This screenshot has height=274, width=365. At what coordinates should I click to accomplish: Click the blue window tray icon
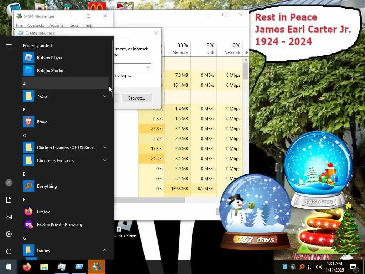point(285,267)
